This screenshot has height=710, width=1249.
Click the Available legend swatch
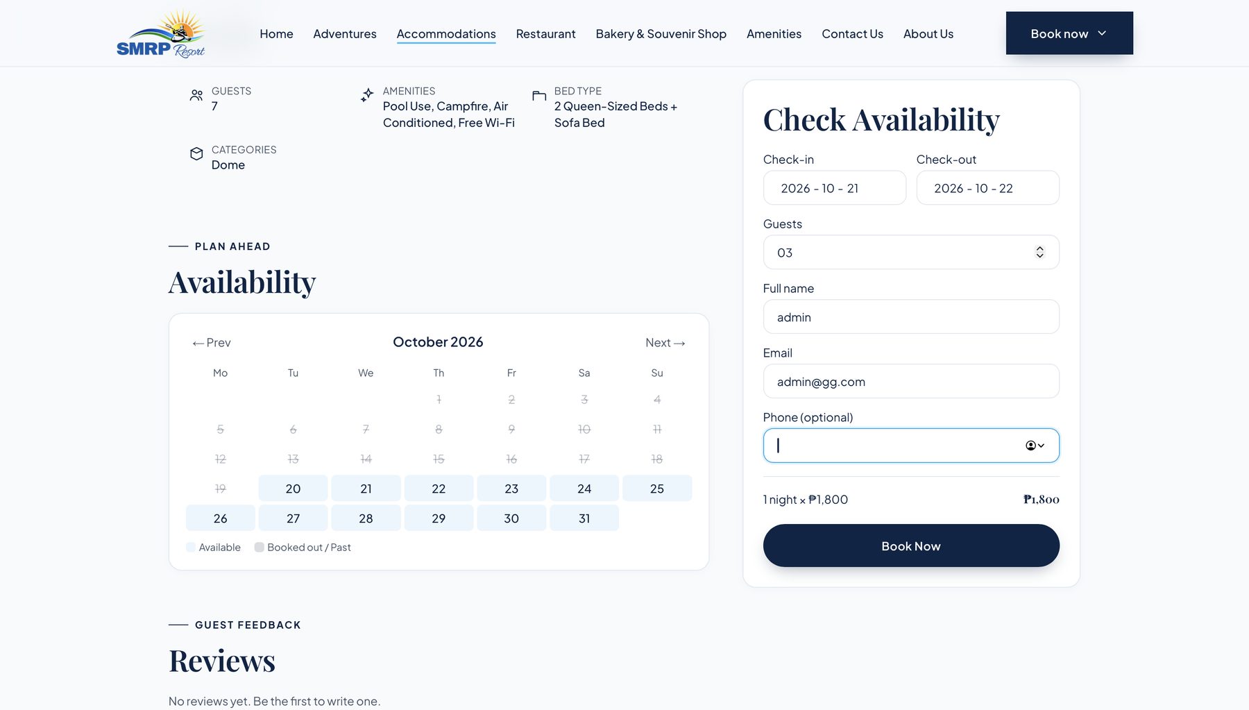point(191,548)
